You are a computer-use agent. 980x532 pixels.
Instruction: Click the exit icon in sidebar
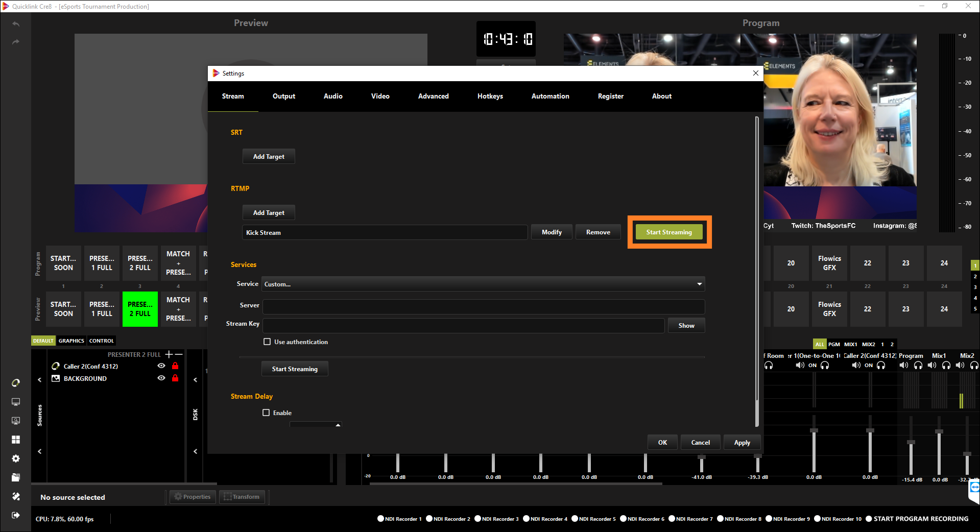click(x=16, y=515)
